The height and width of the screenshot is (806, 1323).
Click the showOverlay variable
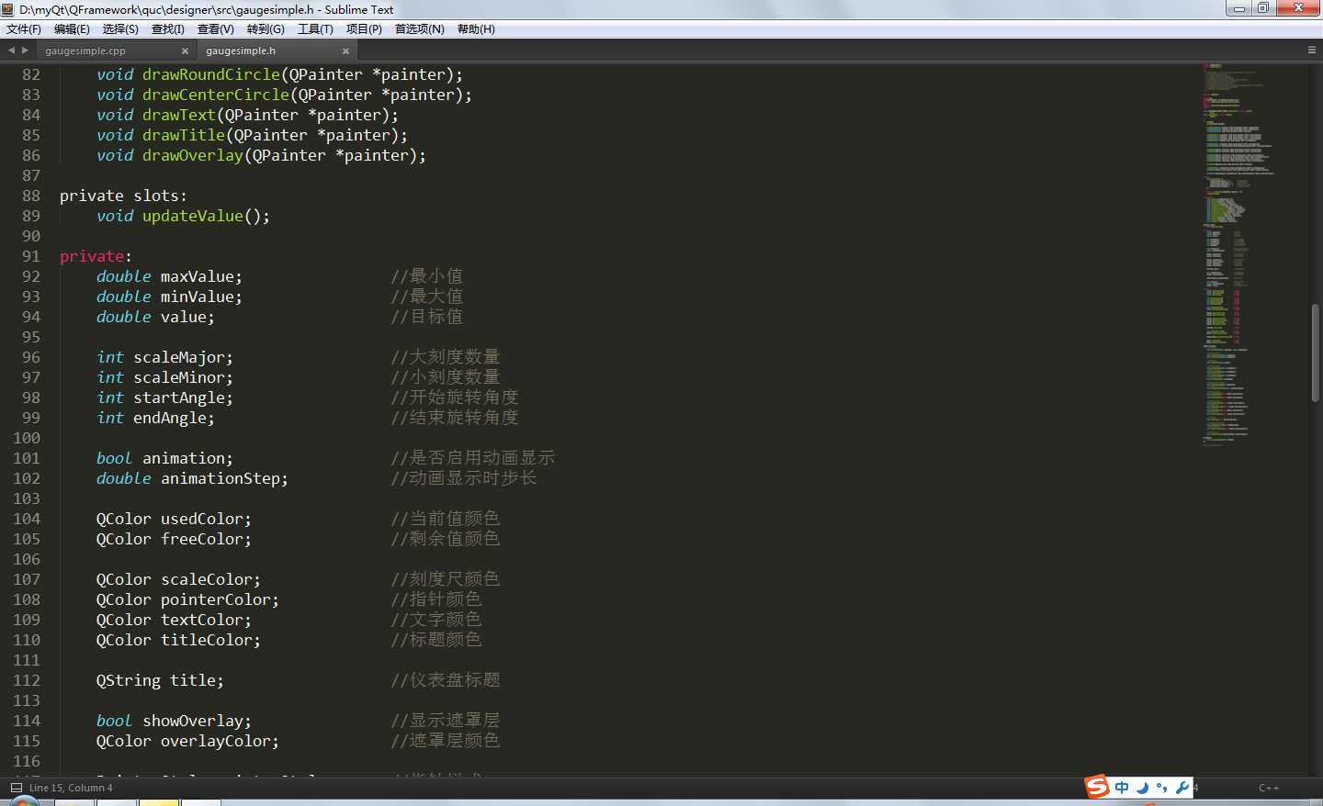pos(193,721)
